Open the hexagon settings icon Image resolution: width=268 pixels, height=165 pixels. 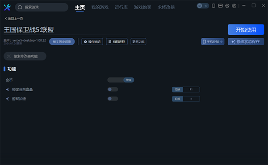click(227, 6)
